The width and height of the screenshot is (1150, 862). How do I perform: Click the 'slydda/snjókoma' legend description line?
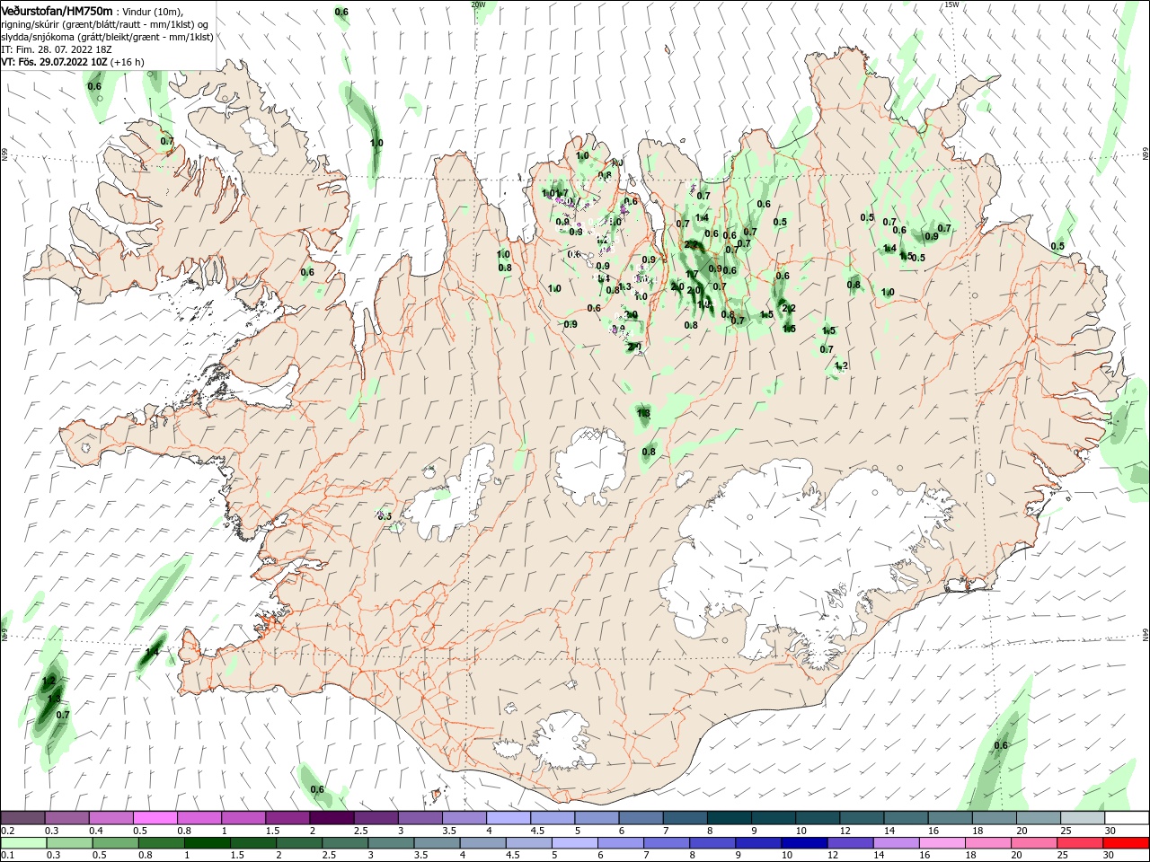(107, 37)
